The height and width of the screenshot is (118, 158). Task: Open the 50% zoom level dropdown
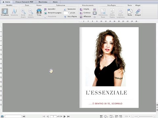[x=127, y=116]
